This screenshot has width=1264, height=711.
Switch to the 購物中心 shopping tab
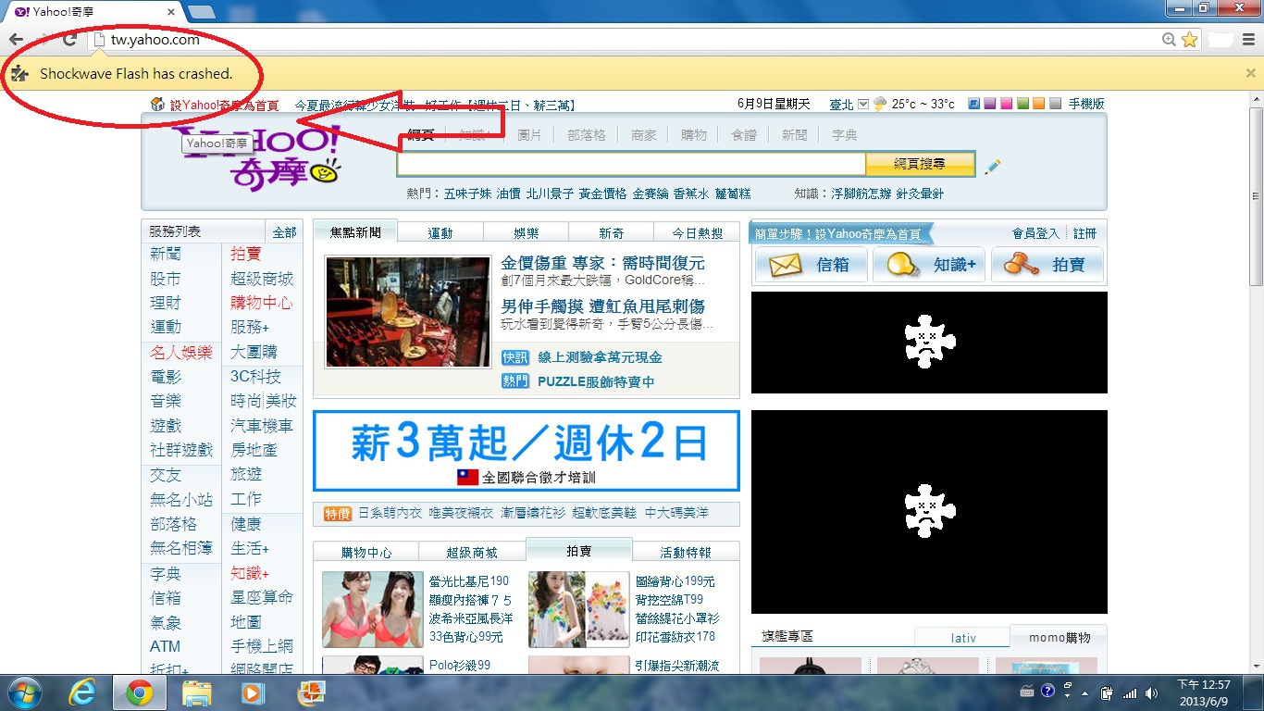[x=366, y=552]
